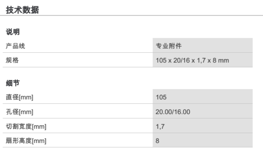
Task: Select the 扇形高度[mm] label
Action: [26, 141]
